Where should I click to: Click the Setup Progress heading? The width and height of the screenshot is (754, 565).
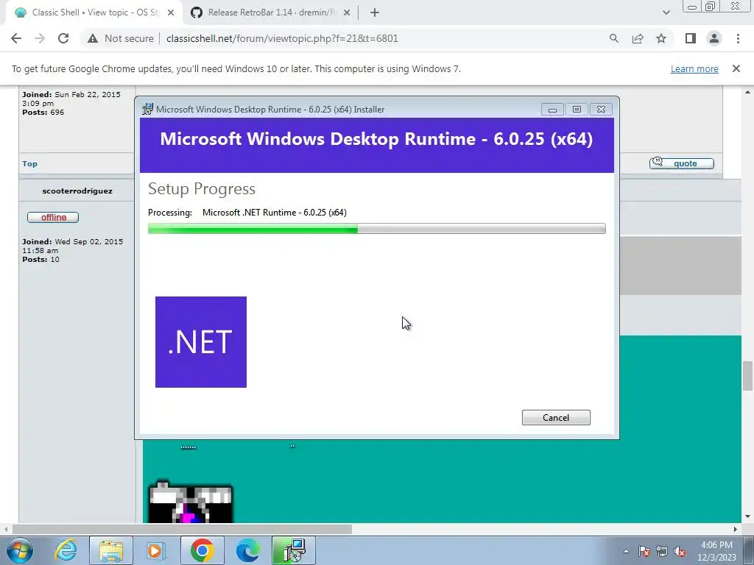coord(202,189)
